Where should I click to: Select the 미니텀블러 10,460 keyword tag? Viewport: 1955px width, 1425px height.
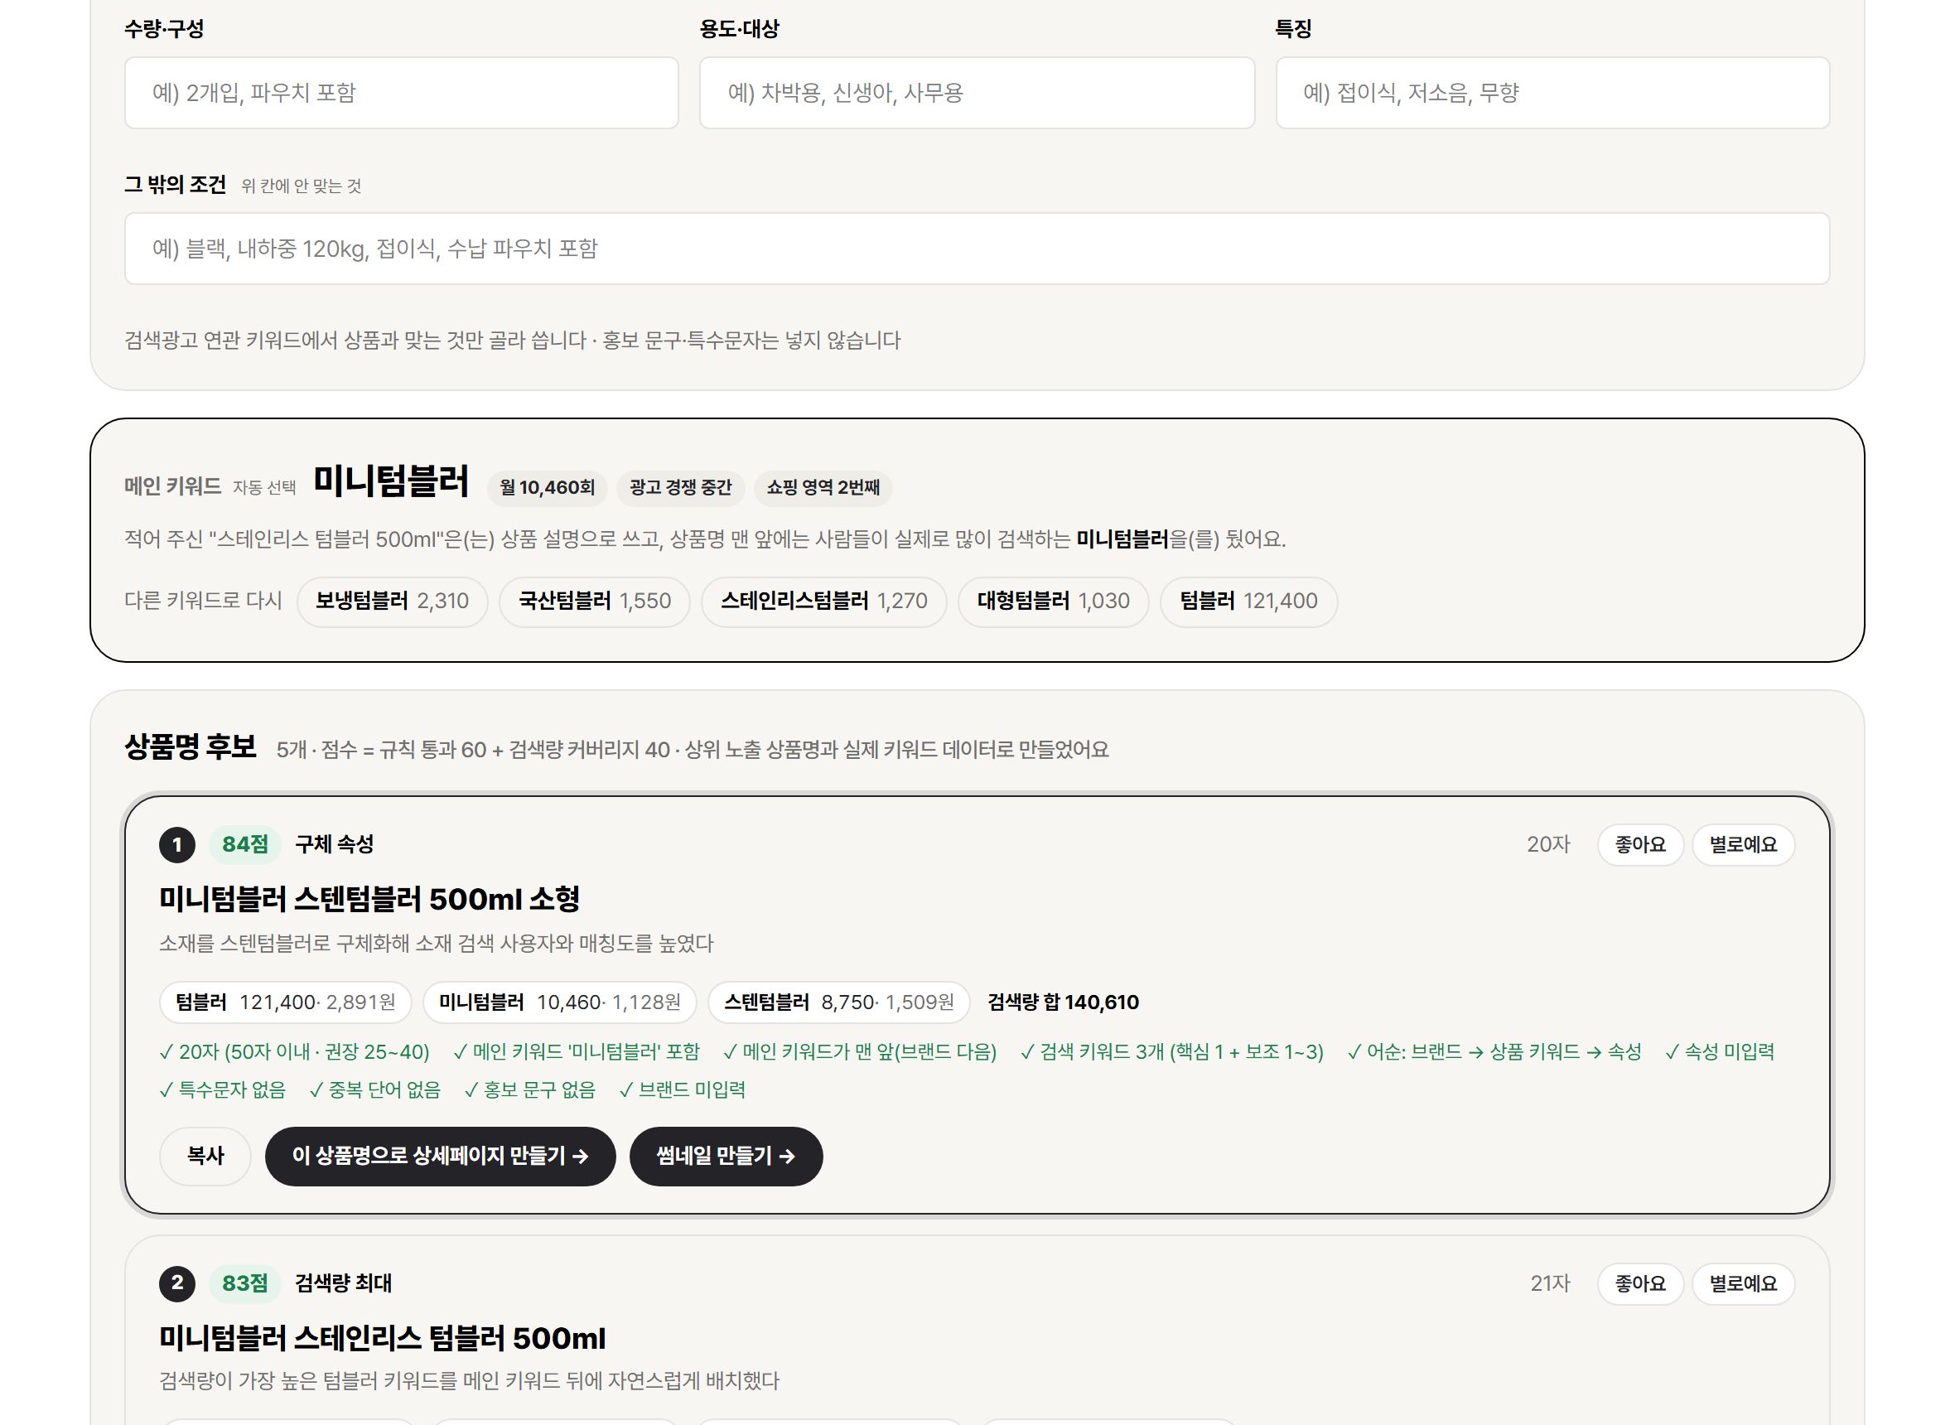[x=560, y=1002]
